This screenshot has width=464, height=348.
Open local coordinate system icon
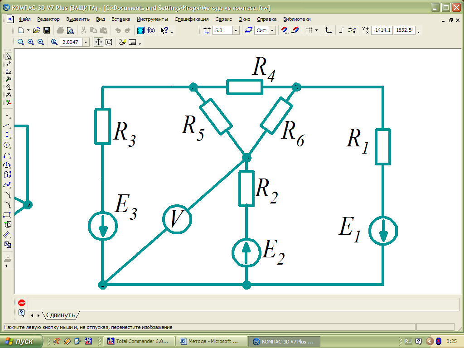tap(328, 30)
